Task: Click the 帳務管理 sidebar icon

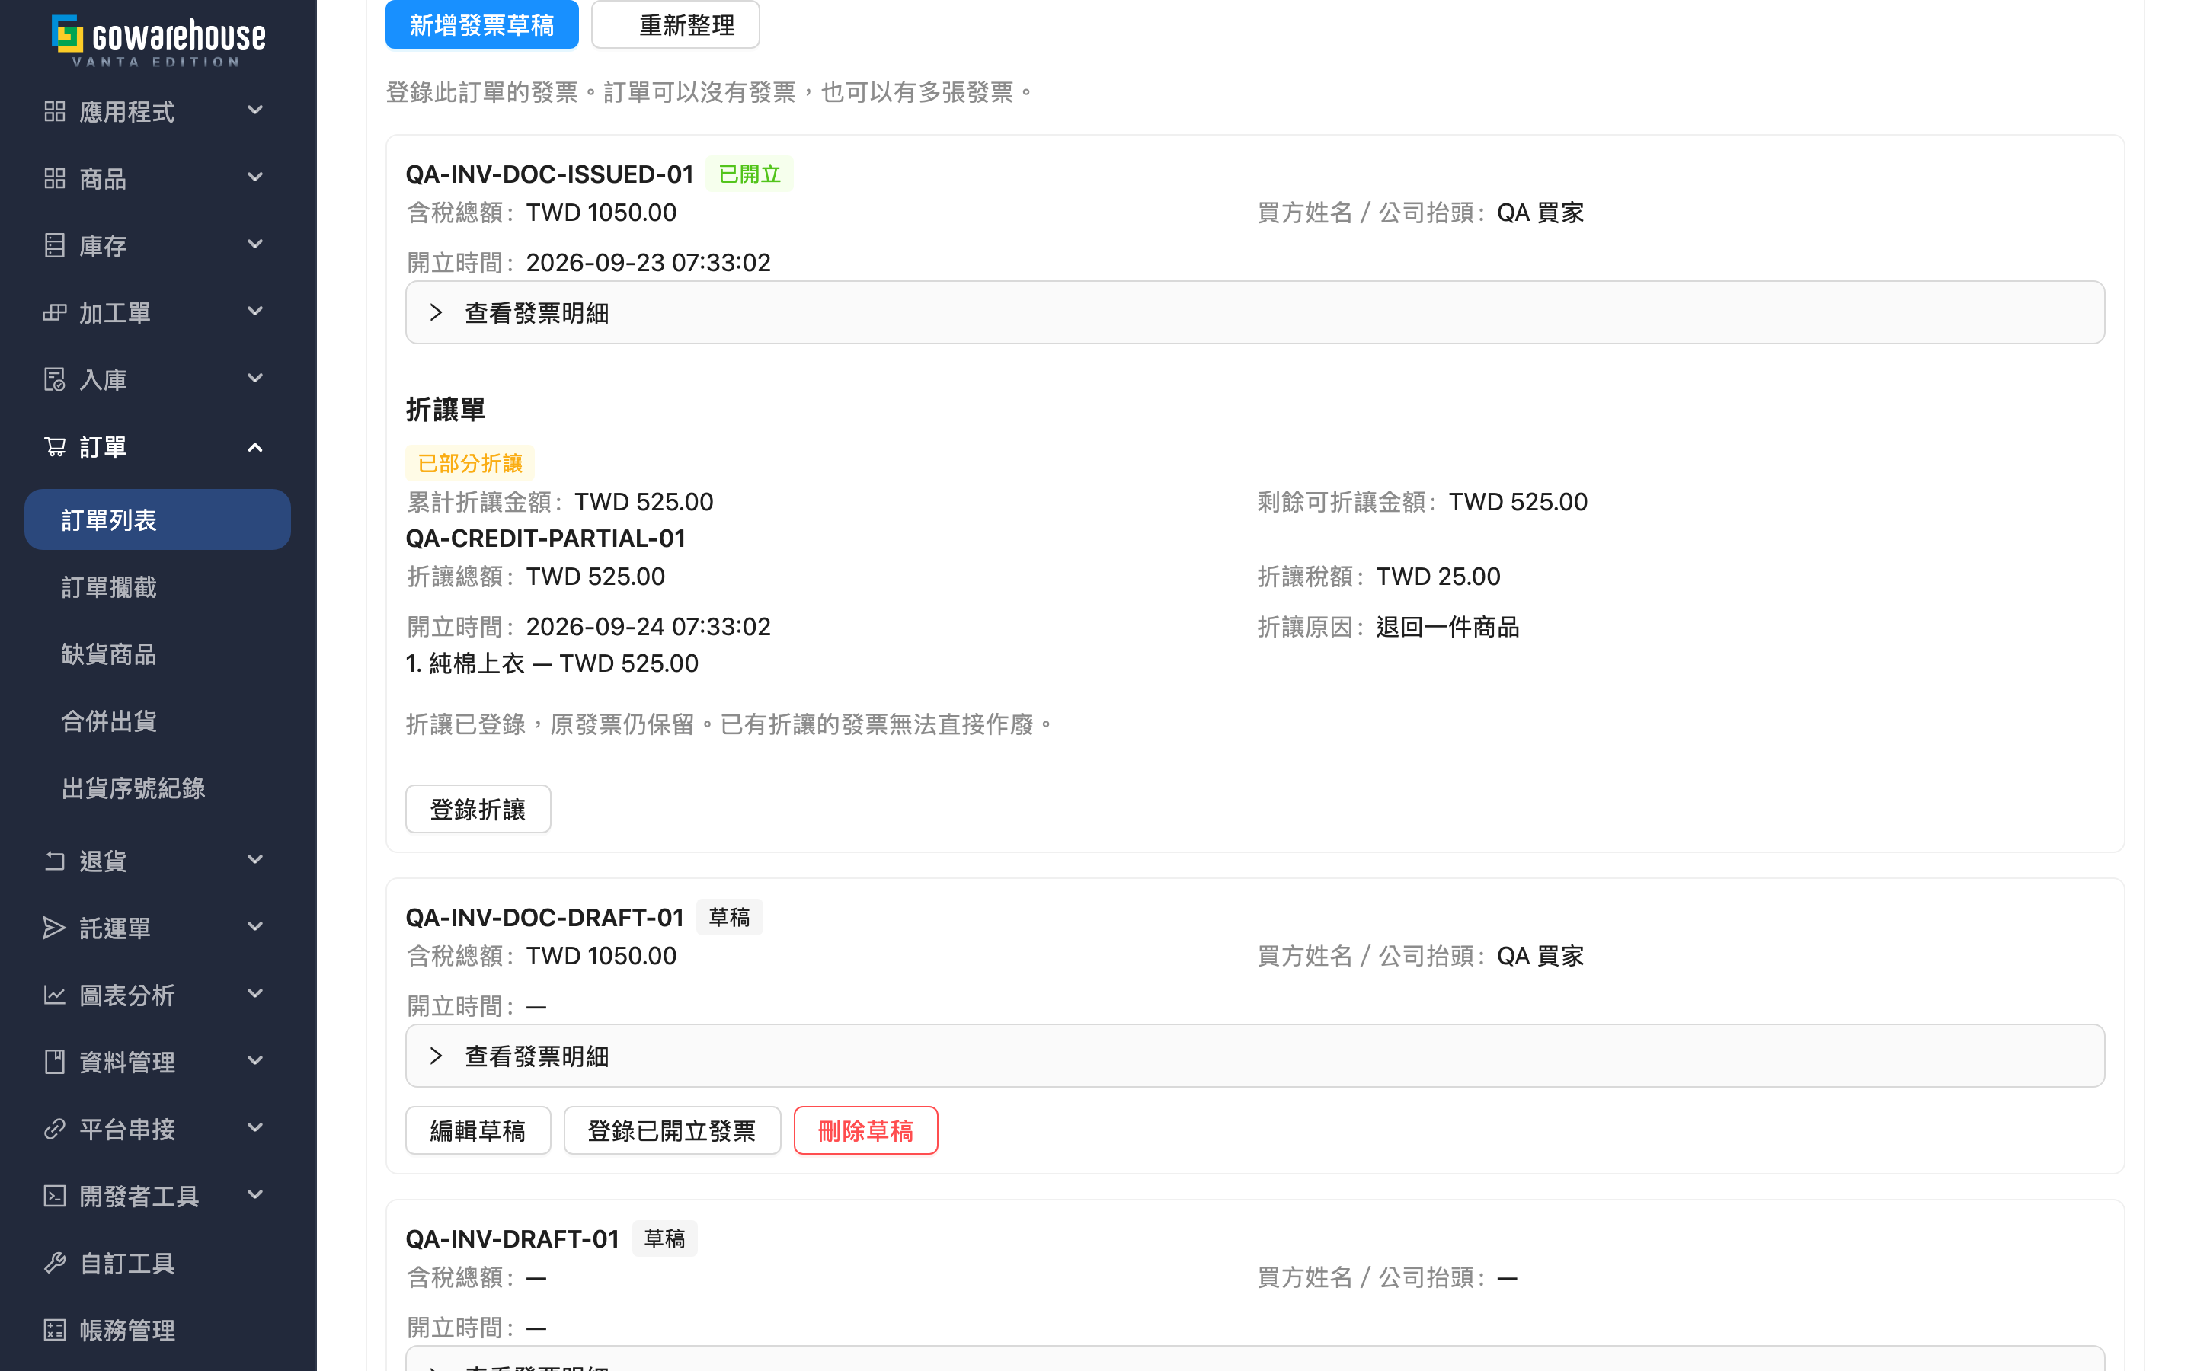Action: (54, 1330)
